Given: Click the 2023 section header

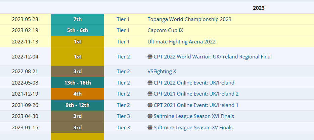Looking at the screenshot, I should click(x=259, y=8).
